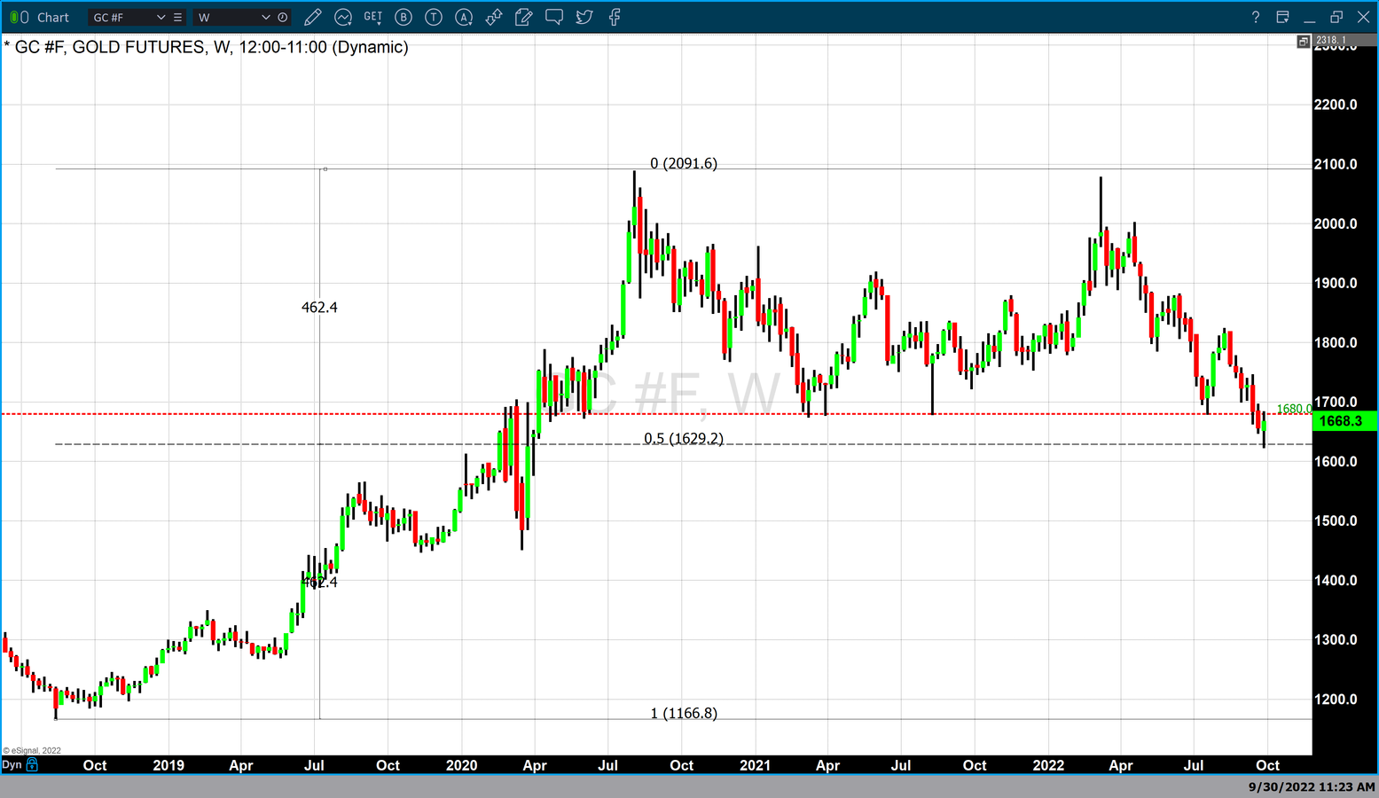1379x798 pixels.
Task: Expand the W interval dropdown
Action: tap(265, 17)
